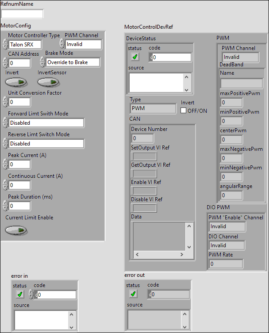The height and width of the screenshot is (333, 269).
Task: Click the CAN Address stepper arrows
Action: [5, 63]
